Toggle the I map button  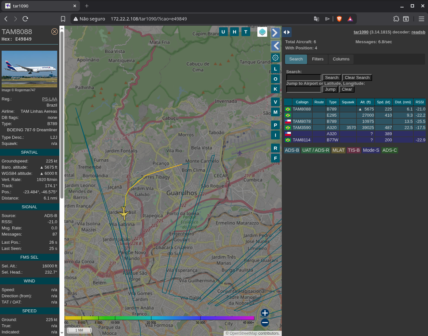click(x=275, y=135)
